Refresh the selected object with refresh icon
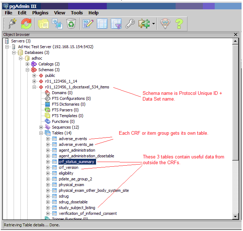The width and height of the screenshot is (243, 231). [26, 24]
